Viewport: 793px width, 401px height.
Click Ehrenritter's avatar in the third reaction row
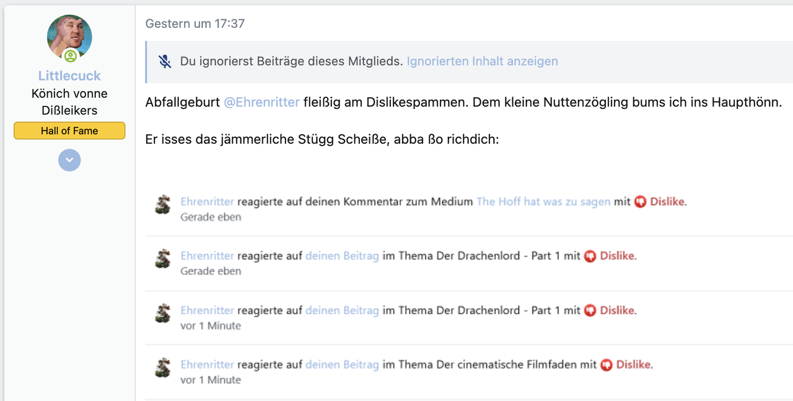click(x=163, y=313)
